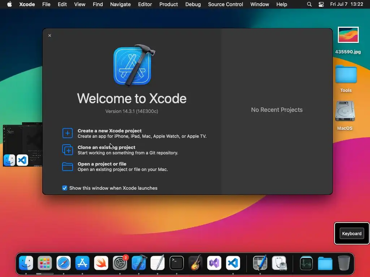The image size is (370, 277).
Task: Open GarageBand from the Dock
Action: pos(195,263)
